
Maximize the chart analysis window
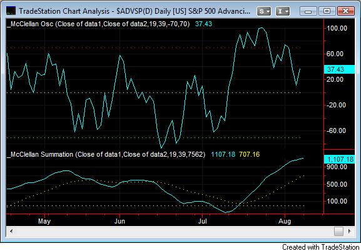pos(327,11)
